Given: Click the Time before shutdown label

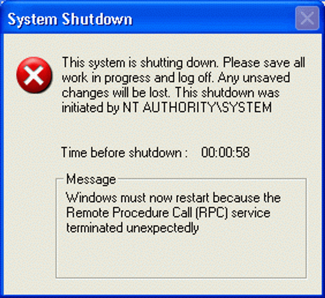Looking at the screenshot, I should point(124,153).
